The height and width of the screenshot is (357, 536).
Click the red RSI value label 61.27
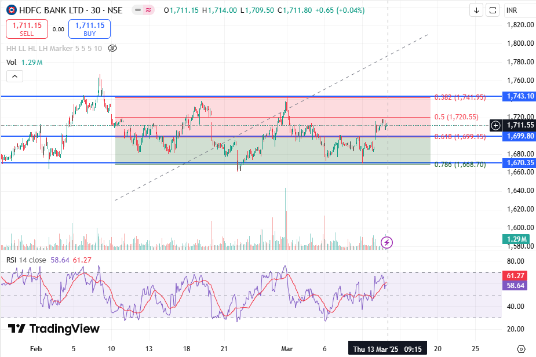coord(516,276)
